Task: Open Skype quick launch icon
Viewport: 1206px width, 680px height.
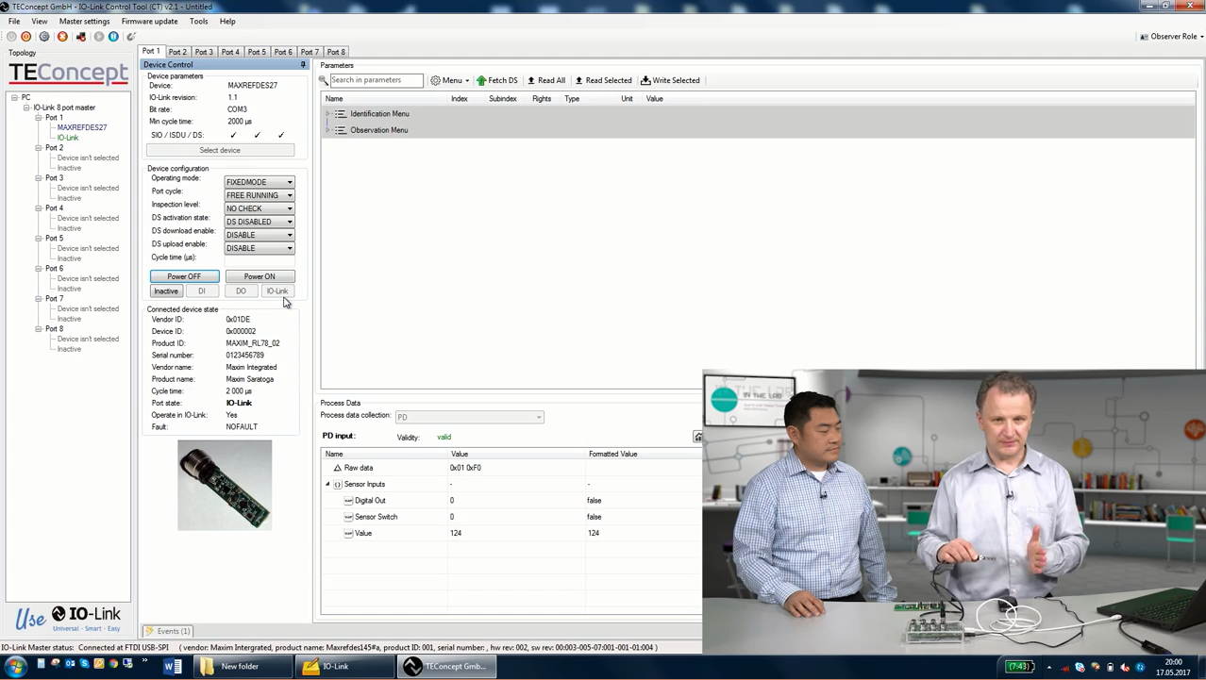Action: click(84, 664)
